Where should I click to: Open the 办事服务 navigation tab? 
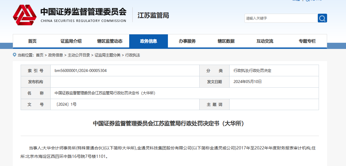(x=187, y=41)
